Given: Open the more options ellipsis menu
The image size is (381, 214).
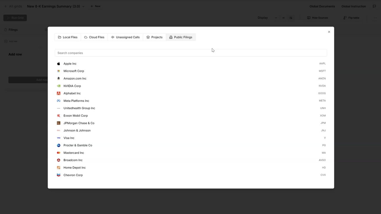Looking at the screenshot, I should (375, 18).
